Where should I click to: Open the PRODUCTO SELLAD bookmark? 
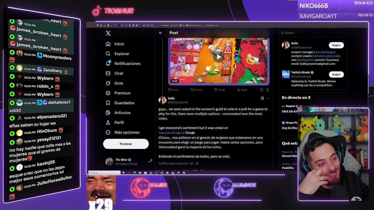pyautogui.click(x=193, y=25)
